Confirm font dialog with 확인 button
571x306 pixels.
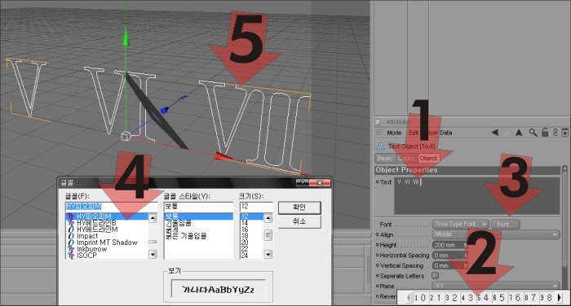(x=299, y=208)
